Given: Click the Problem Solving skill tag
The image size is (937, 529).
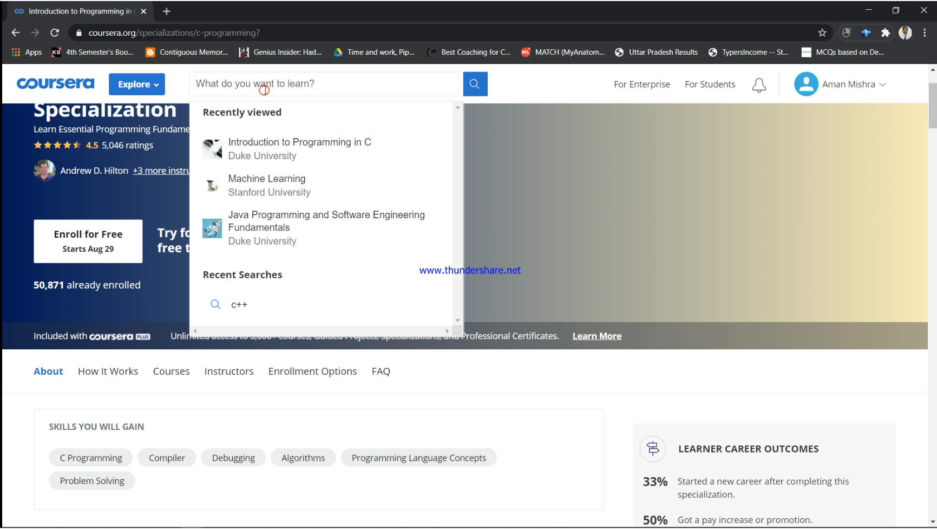Looking at the screenshot, I should [92, 481].
